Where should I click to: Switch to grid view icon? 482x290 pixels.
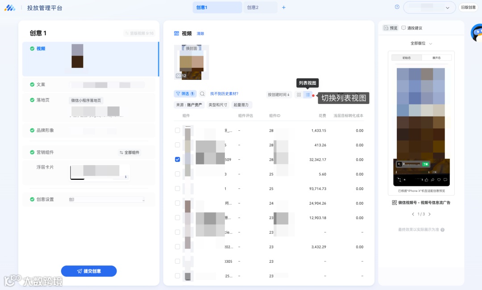[299, 95]
